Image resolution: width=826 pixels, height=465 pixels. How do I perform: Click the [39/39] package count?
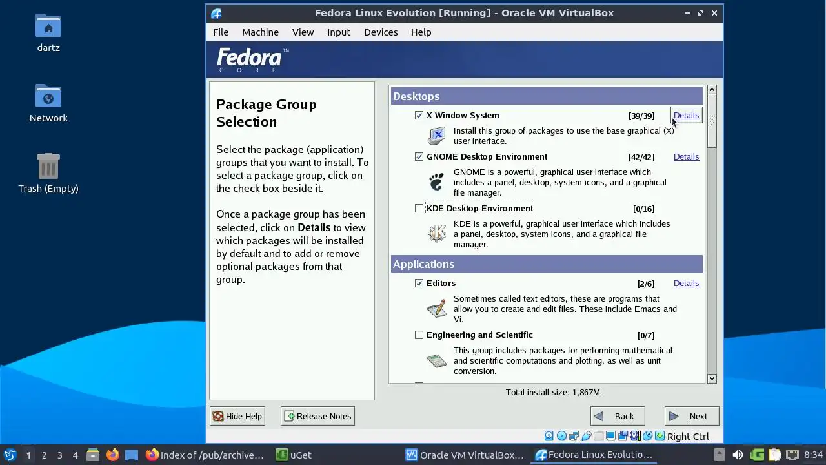(x=641, y=116)
